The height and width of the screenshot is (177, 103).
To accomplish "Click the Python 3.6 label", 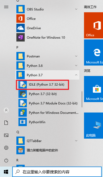I will (35, 66).
